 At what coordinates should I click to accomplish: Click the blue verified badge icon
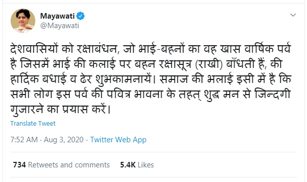point(81,16)
